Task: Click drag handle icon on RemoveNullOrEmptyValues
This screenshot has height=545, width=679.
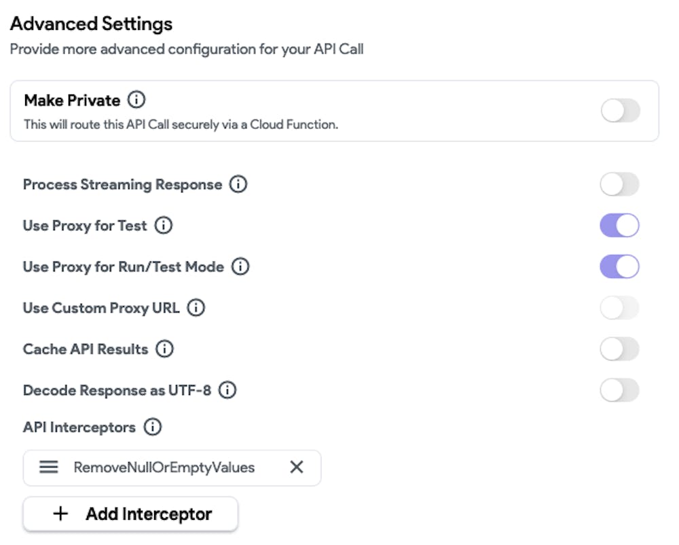Action: [48, 468]
